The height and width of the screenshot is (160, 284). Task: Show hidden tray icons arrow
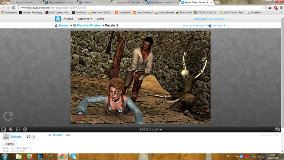point(233,157)
